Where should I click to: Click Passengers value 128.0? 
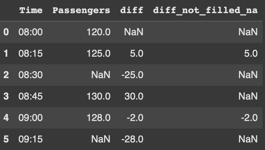point(99,118)
